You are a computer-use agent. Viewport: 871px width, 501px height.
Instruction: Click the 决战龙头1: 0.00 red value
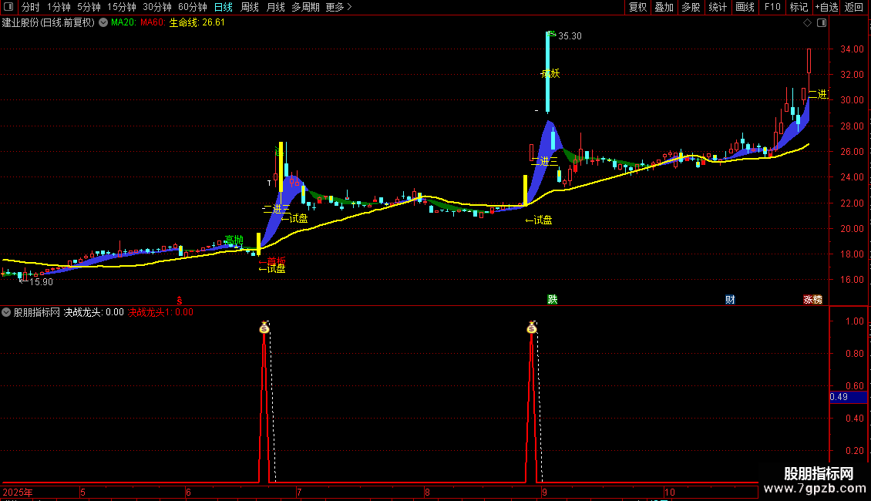tap(160, 312)
